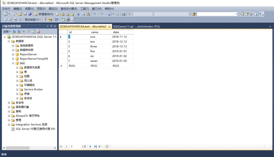The width and height of the screenshot is (274, 157).
Task: Open the 文件(F) menu
Action: (6, 9)
